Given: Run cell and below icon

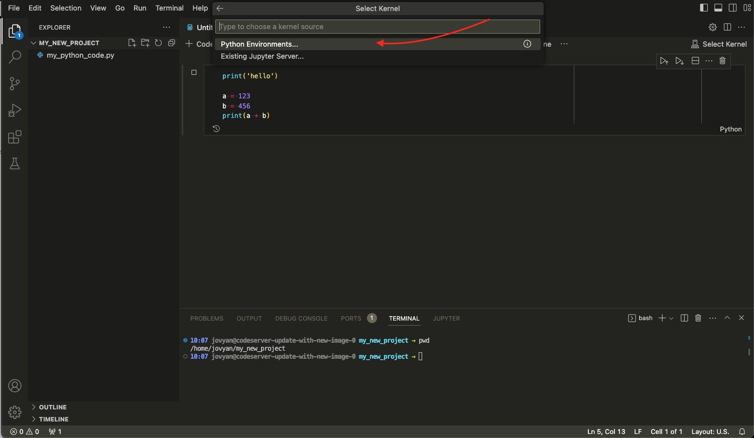Looking at the screenshot, I should [679, 61].
